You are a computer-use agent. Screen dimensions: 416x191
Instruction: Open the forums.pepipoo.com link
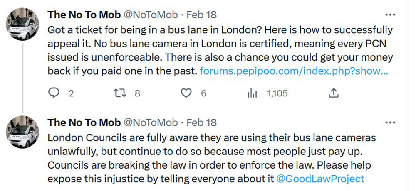coord(294,71)
